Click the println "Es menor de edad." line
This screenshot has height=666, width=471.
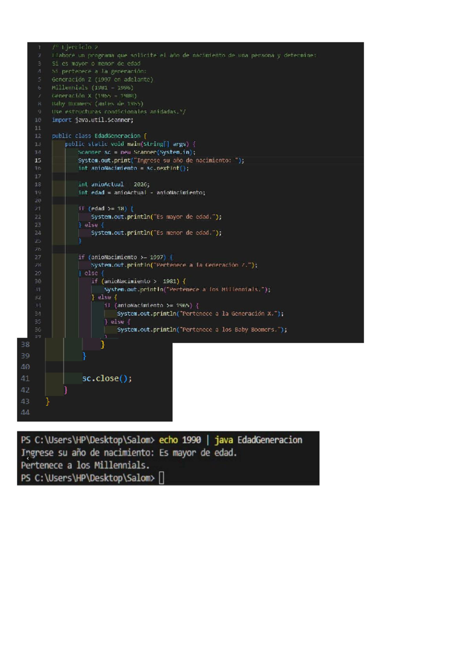point(156,233)
